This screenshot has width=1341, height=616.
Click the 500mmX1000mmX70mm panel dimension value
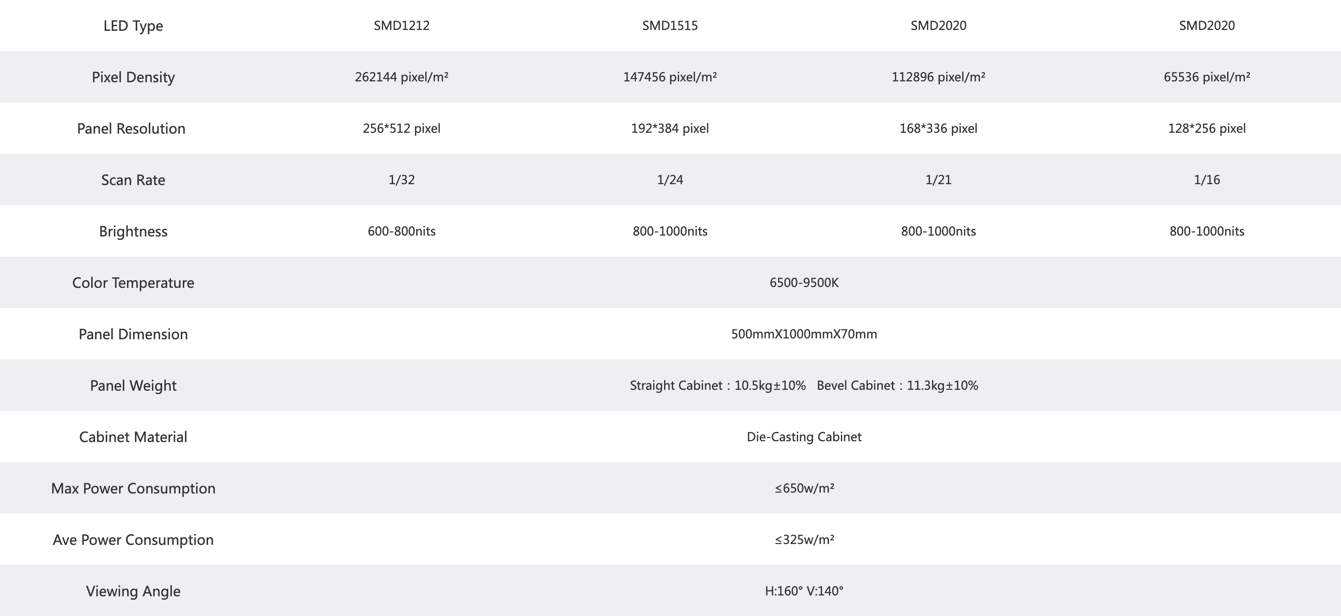coord(804,334)
